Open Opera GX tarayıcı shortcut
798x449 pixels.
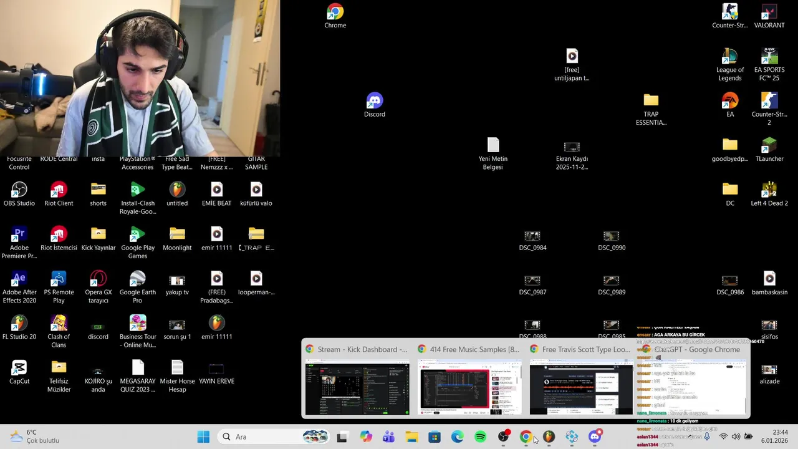tap(98, 287)
